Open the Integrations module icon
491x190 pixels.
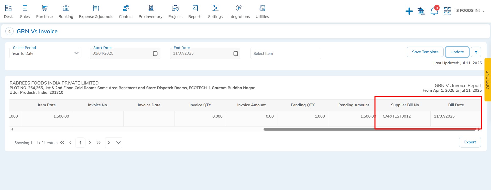click(x=239, y=8)
